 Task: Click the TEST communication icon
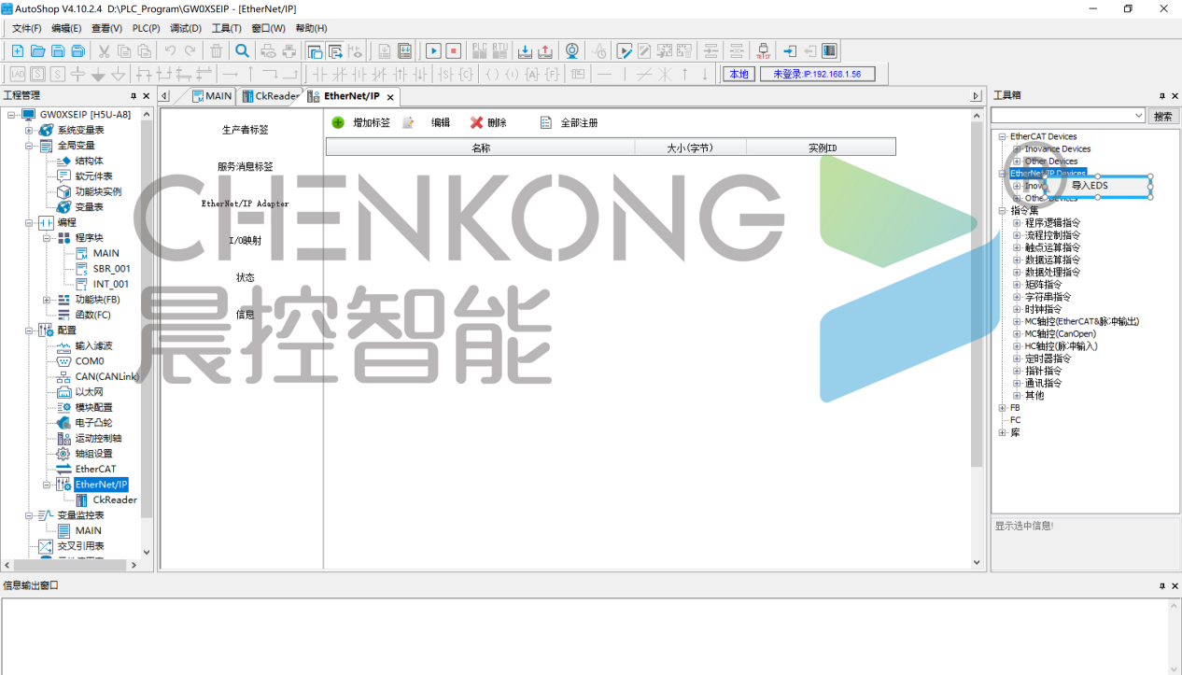(763, 50)
